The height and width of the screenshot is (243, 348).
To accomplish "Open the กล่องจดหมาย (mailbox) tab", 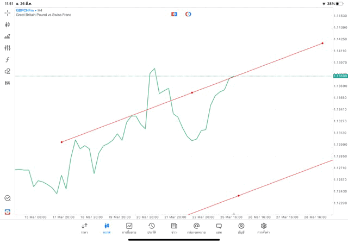I will [x=196, y=228].
